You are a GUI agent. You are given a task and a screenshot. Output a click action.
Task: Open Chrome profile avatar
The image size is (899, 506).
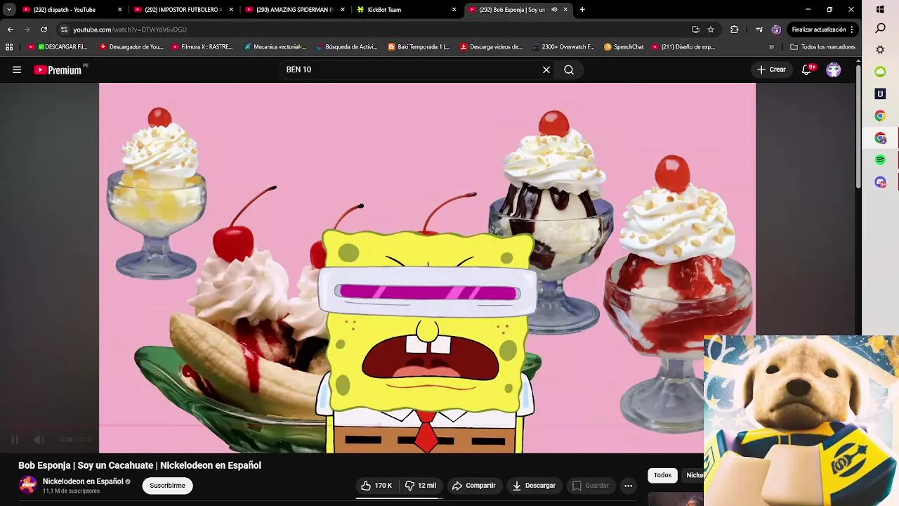click(776, 30)
